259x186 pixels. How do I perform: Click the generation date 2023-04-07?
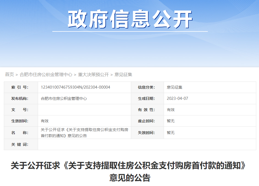(177, 98)
